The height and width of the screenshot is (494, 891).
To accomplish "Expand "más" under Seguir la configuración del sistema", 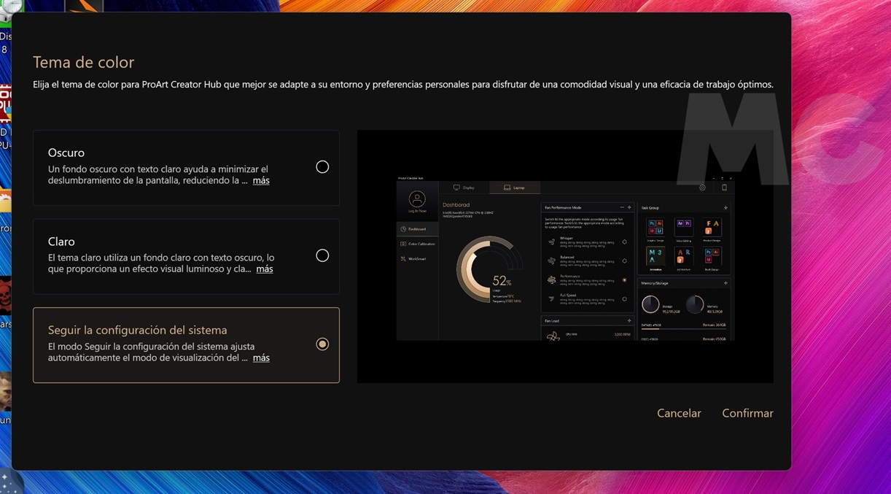I will pos(261,358).
